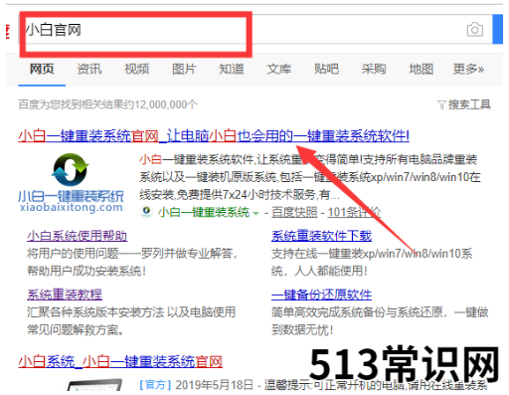Click the search box containing 小白官网

[x=255, y=30]
